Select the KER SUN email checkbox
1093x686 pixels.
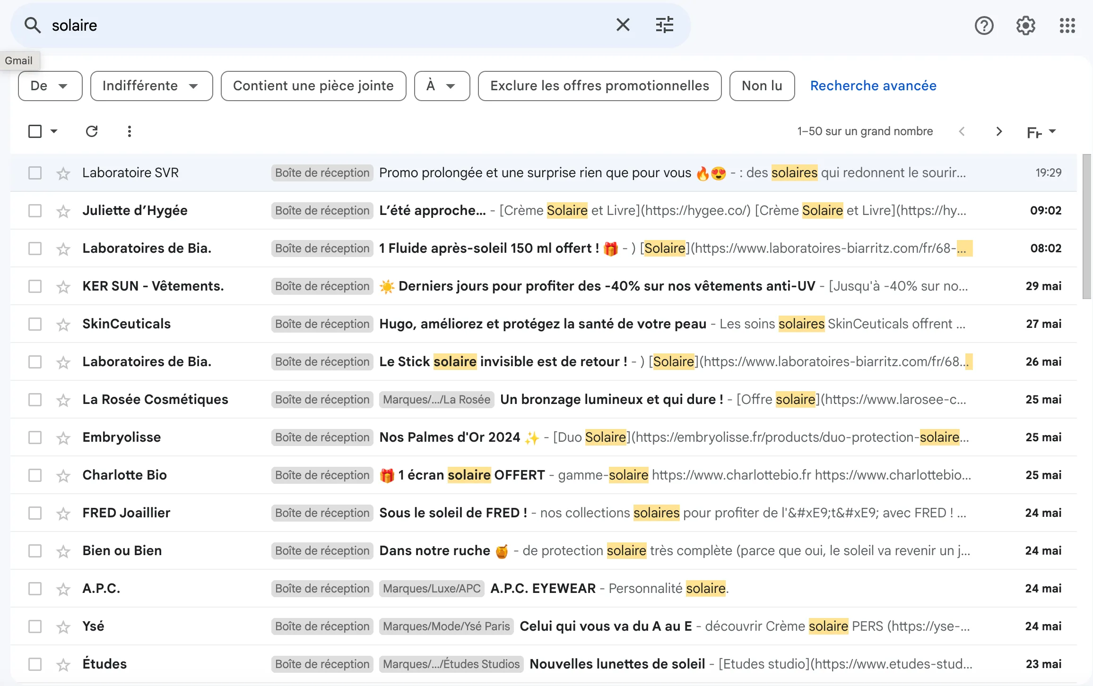[35, 286]
